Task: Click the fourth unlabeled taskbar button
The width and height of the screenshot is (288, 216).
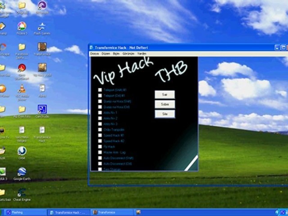Action: pos(139,212)
